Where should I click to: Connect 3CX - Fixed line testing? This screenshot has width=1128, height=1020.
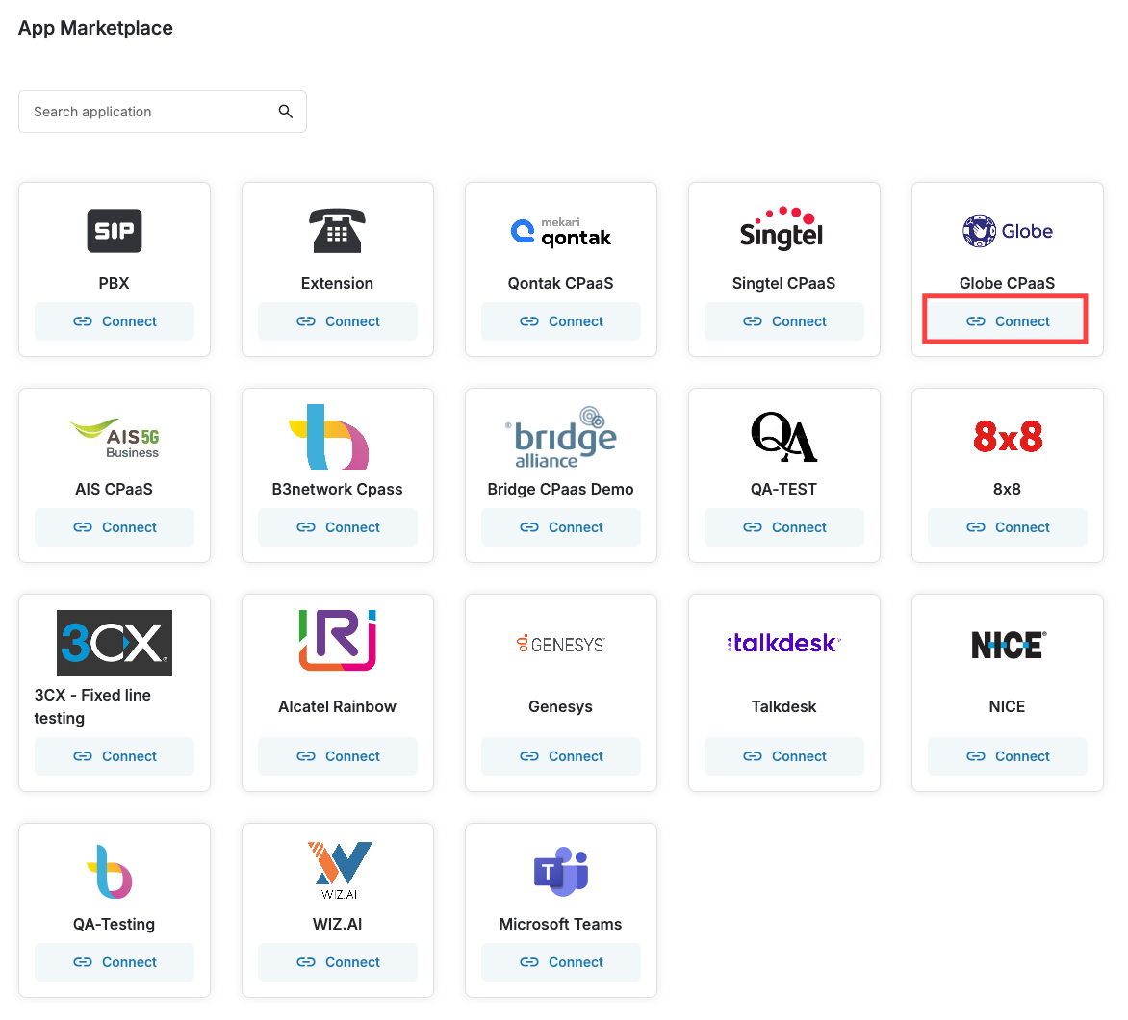click(115, 756)
